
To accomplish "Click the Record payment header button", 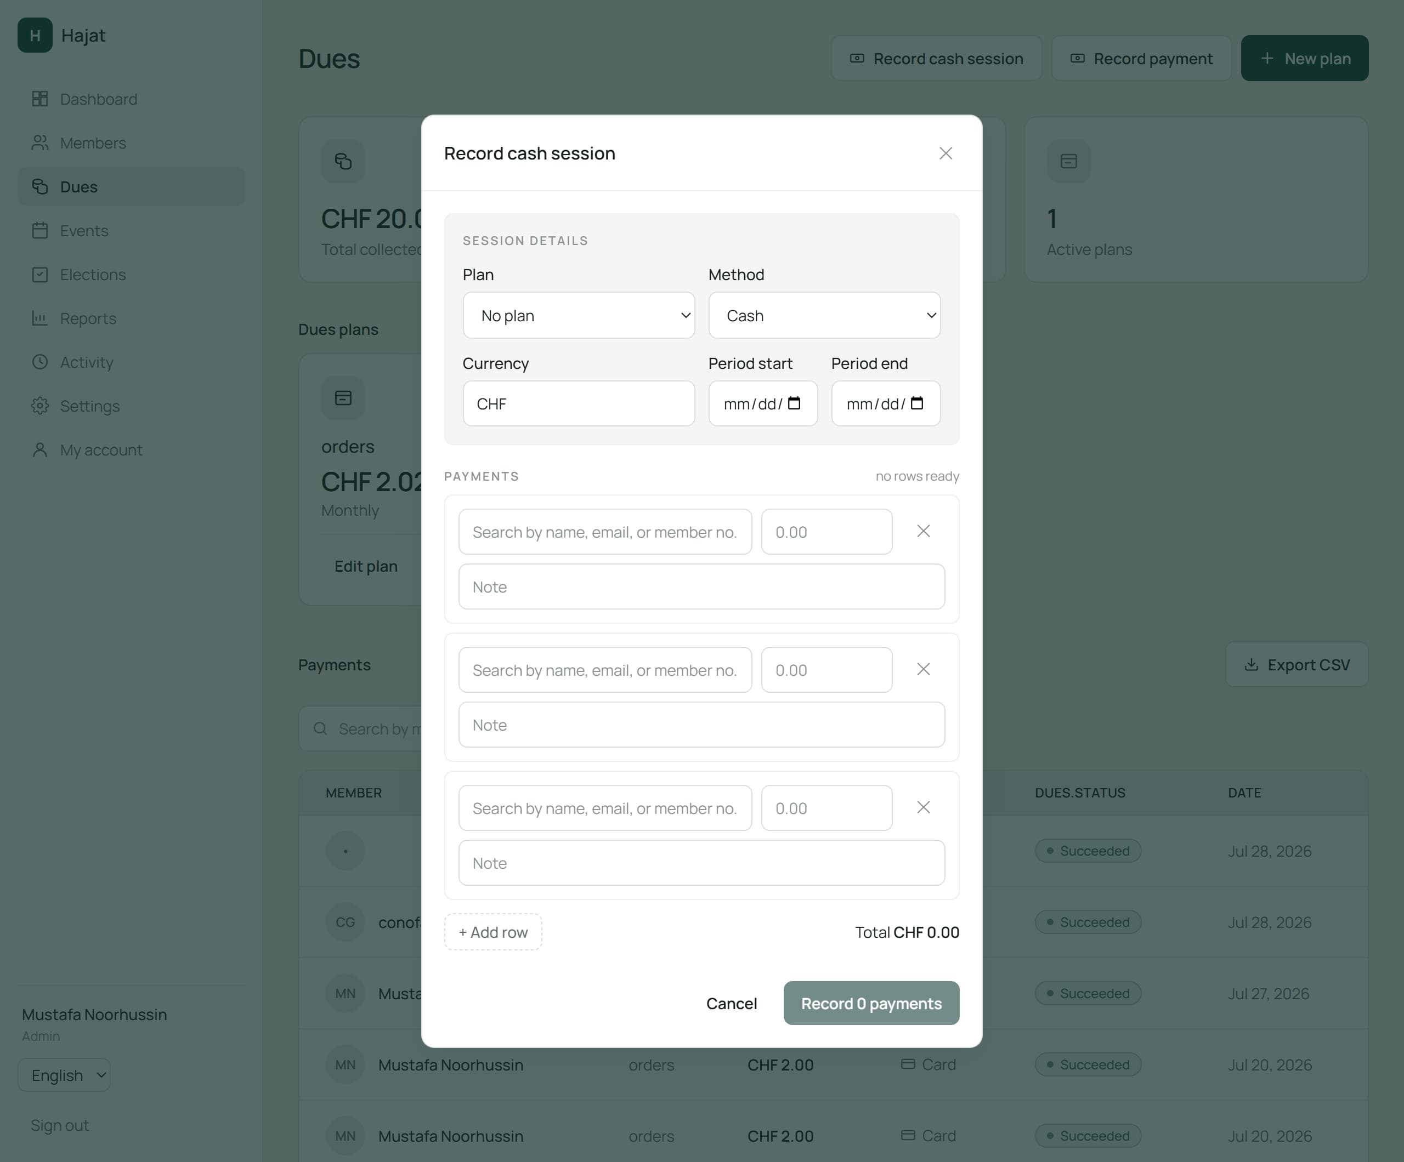I will click(1141, 58).
